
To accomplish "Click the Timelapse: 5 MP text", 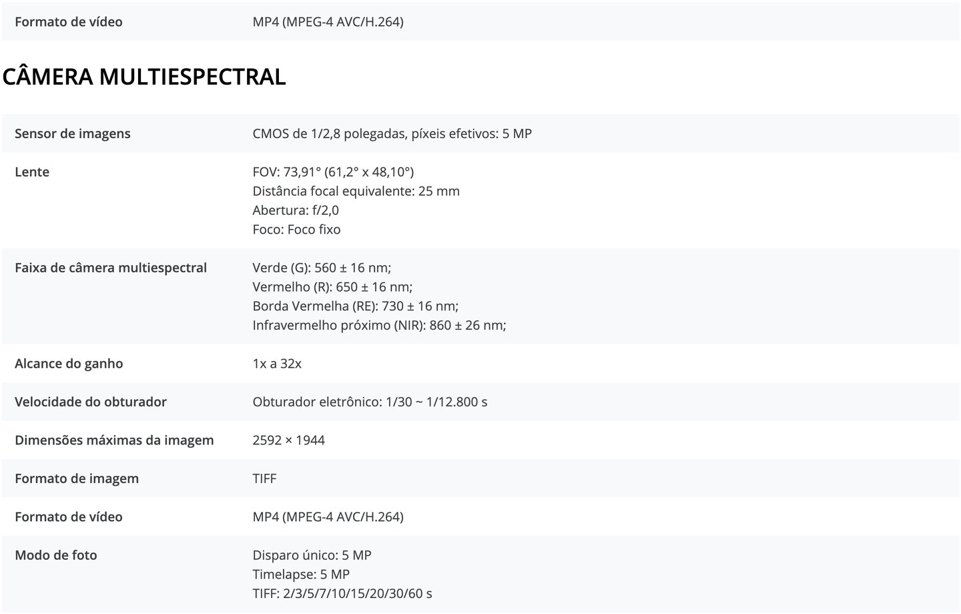I will pyautogui.click(x=301, y=575).
